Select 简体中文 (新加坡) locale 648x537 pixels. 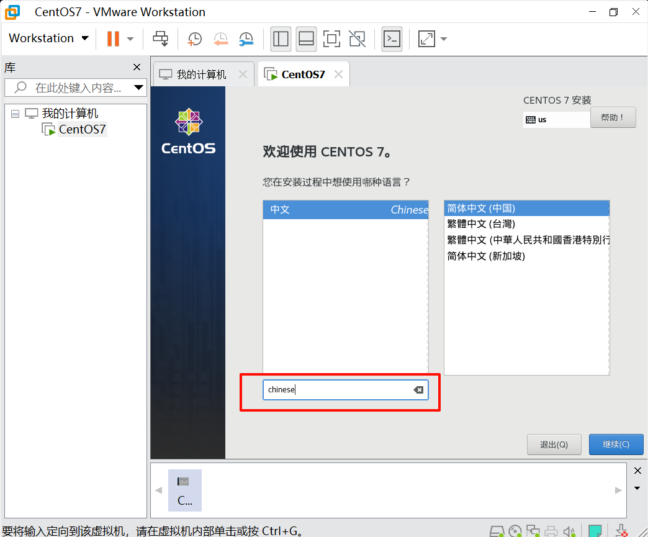pyautogui.click(x=526, y=256)
